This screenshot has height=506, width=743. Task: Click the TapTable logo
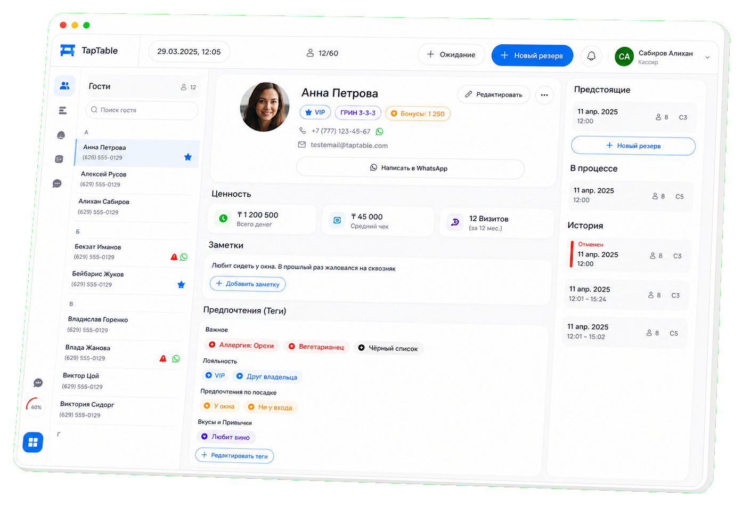click(x=89, y=51)
